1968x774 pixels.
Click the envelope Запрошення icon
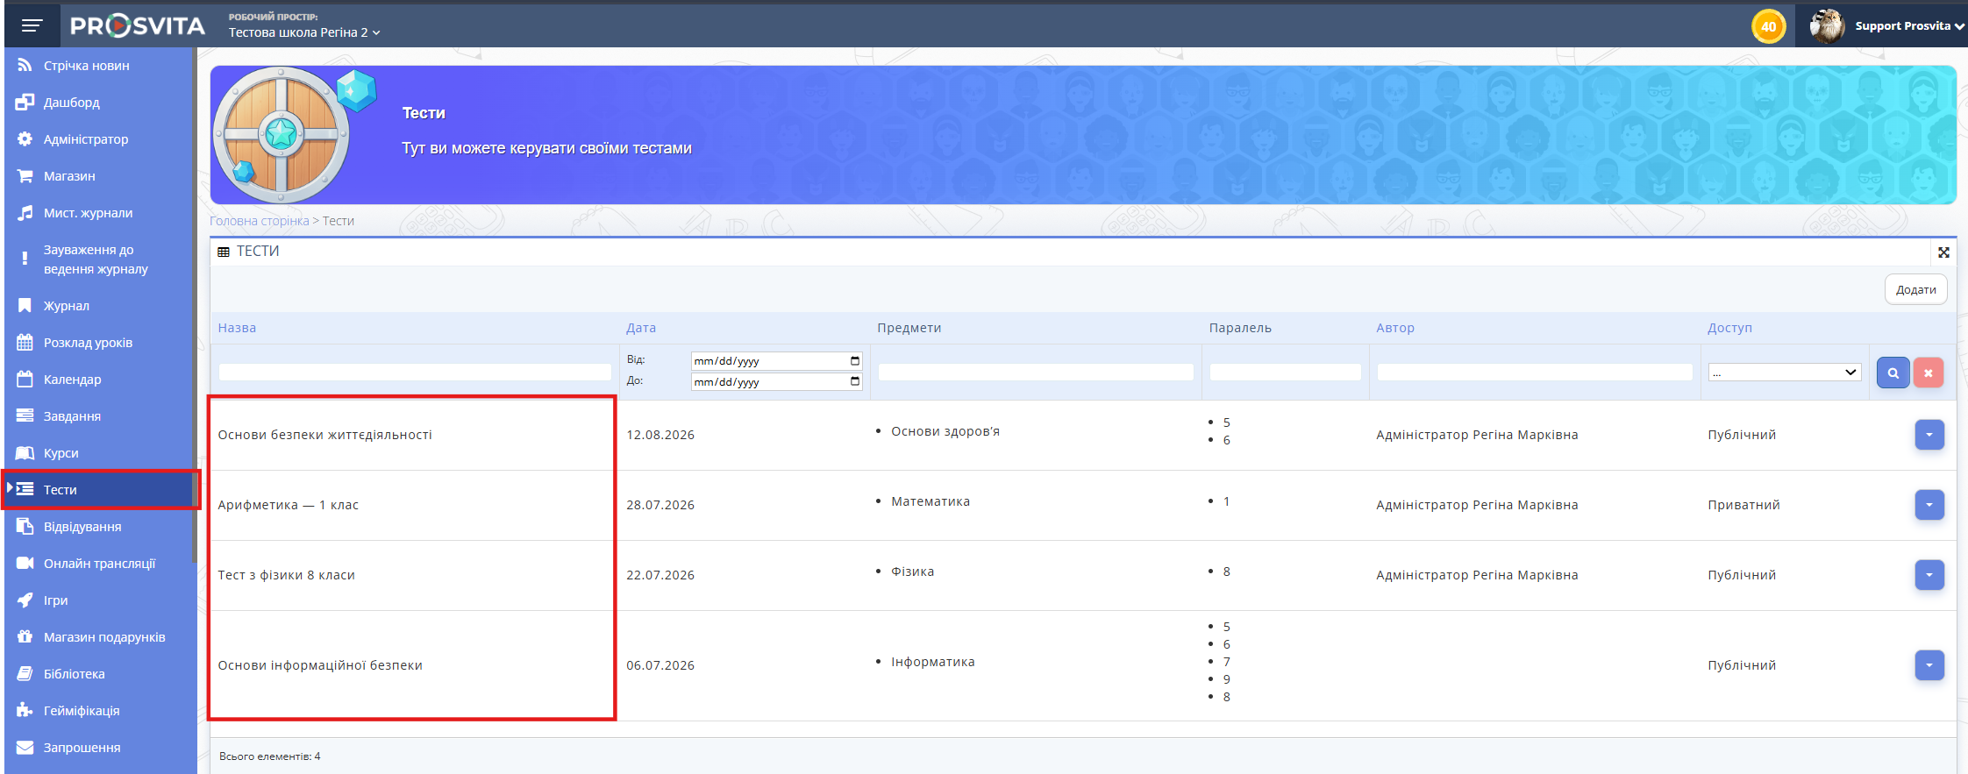click(25, 747)
